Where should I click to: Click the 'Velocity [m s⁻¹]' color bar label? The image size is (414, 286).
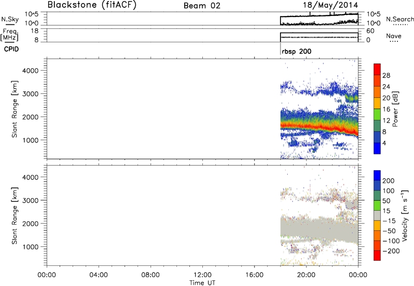click(405, 216)
